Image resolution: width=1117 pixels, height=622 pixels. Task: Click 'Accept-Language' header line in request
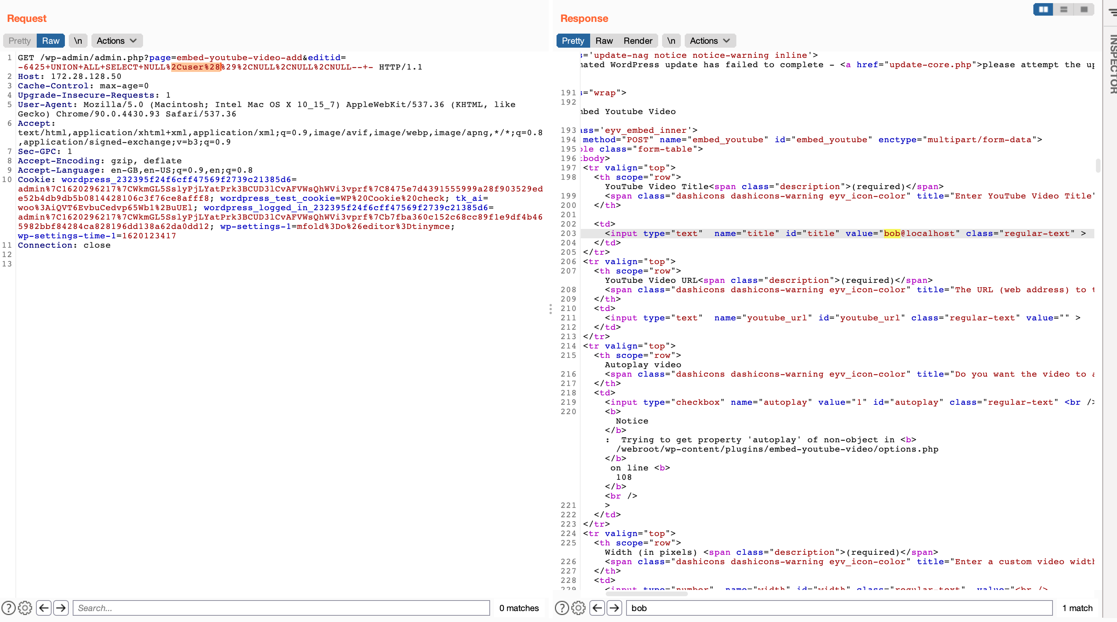135,170
